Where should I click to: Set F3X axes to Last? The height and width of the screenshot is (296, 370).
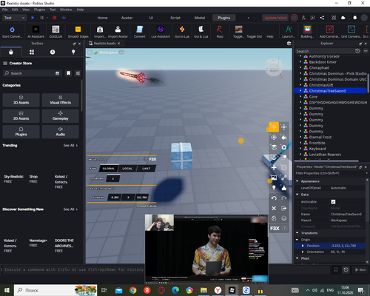point(146,169)
